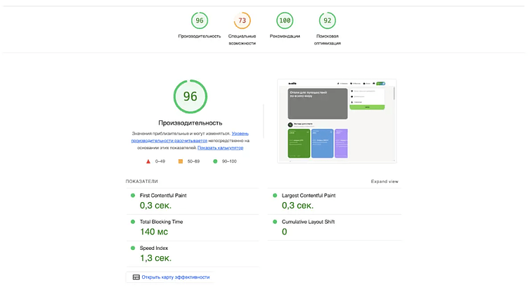Open the Показать калькулятор link
The width and height of the screenshot is (528, 290).
click(x=220, y=148)
